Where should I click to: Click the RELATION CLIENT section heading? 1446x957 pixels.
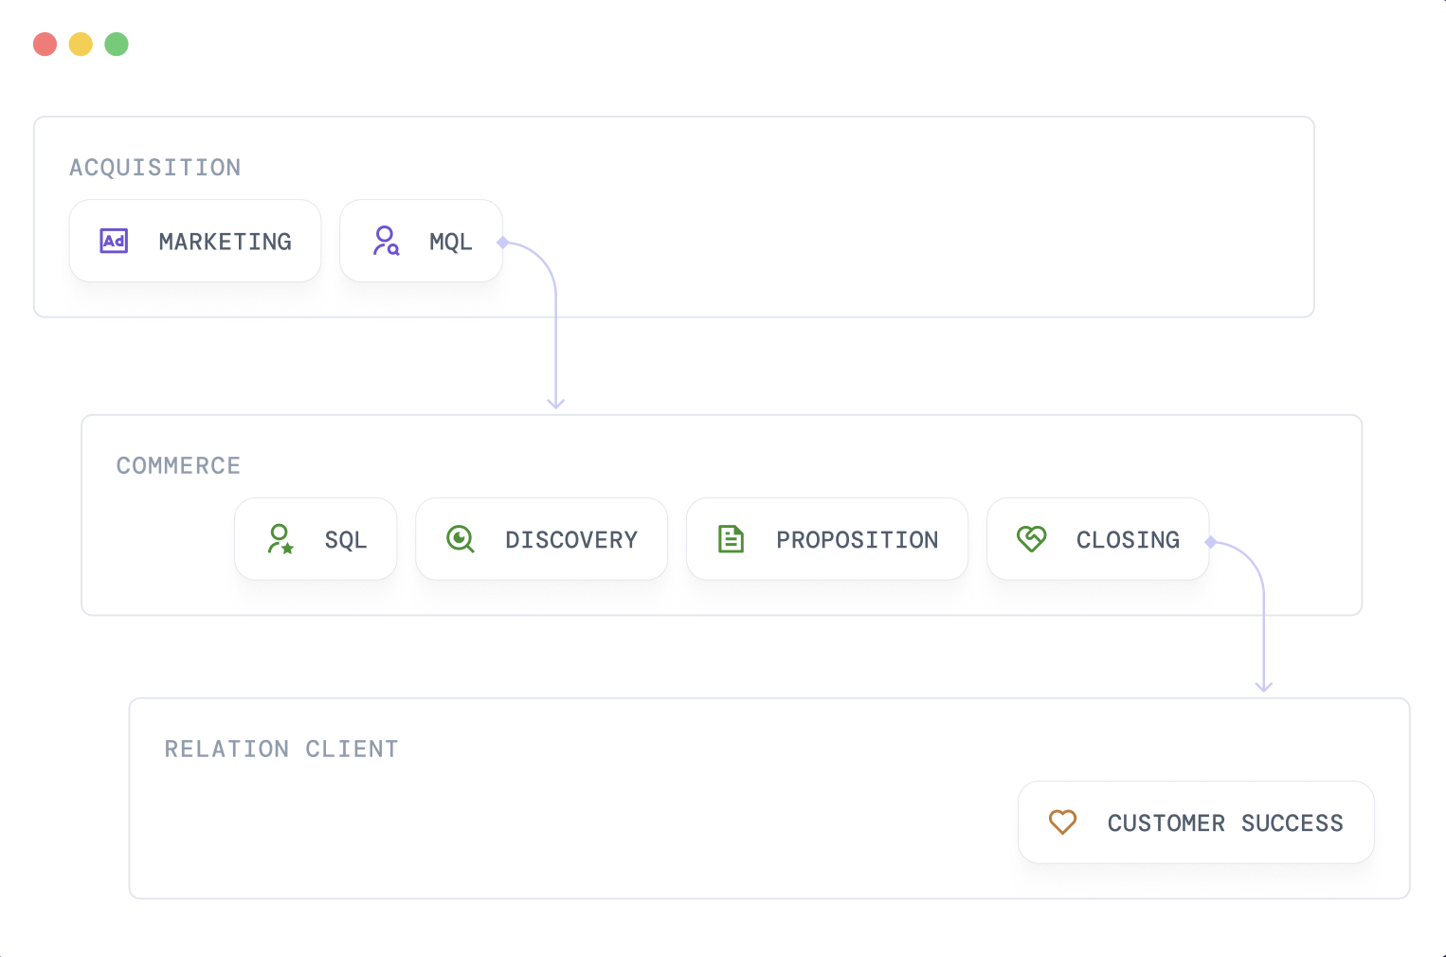[x=281, y=749]
